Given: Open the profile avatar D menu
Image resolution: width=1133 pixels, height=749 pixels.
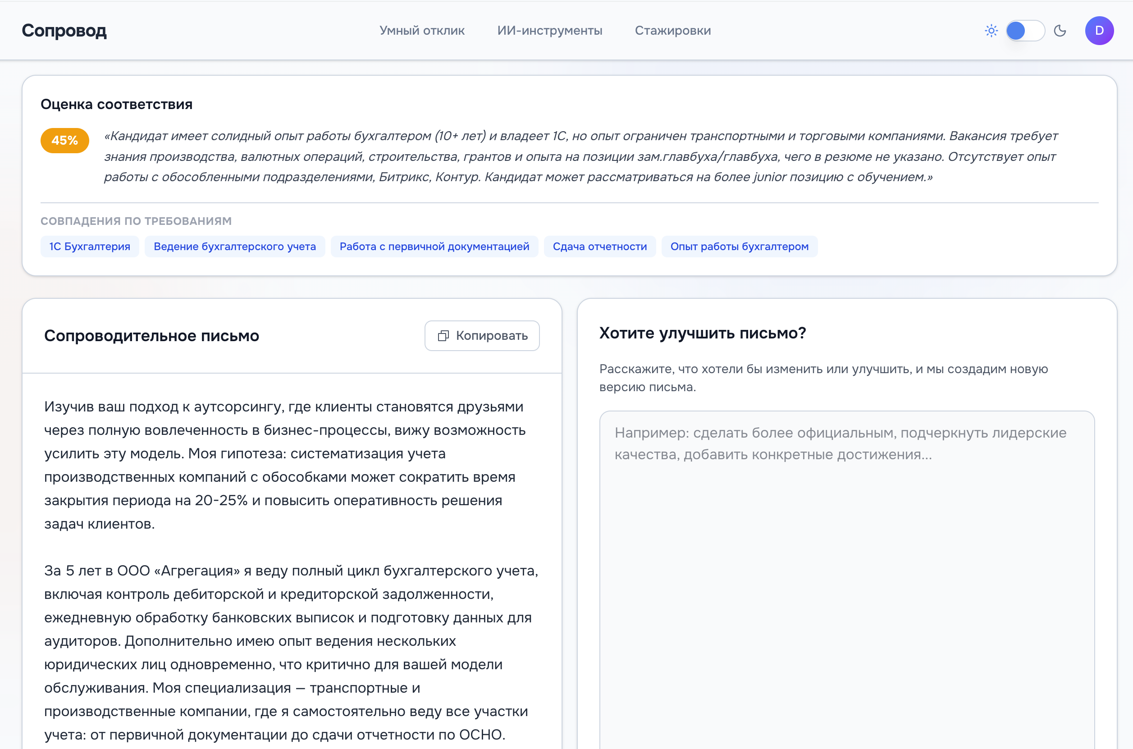Looking at the screenshot, I should point(1099,30).
